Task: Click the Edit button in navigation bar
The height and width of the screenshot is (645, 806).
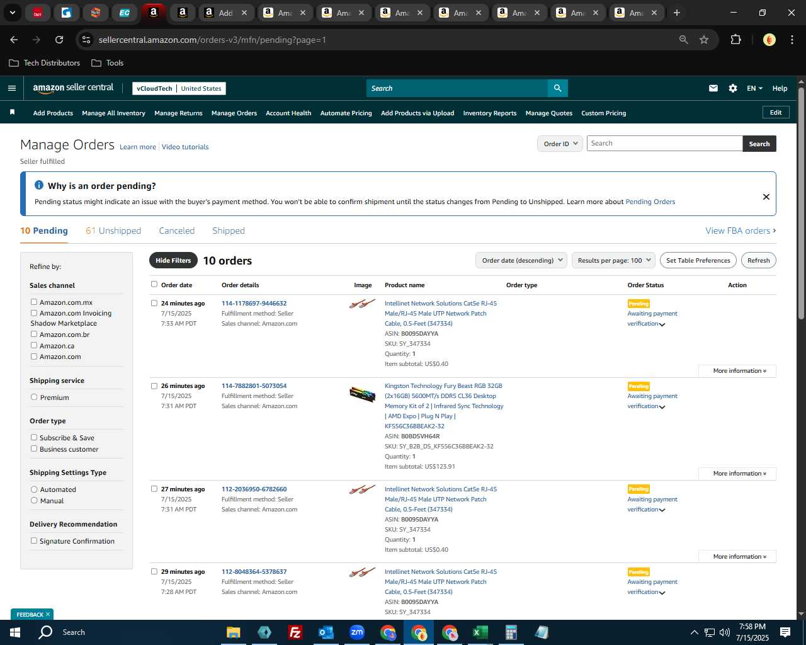Action: 776,112
